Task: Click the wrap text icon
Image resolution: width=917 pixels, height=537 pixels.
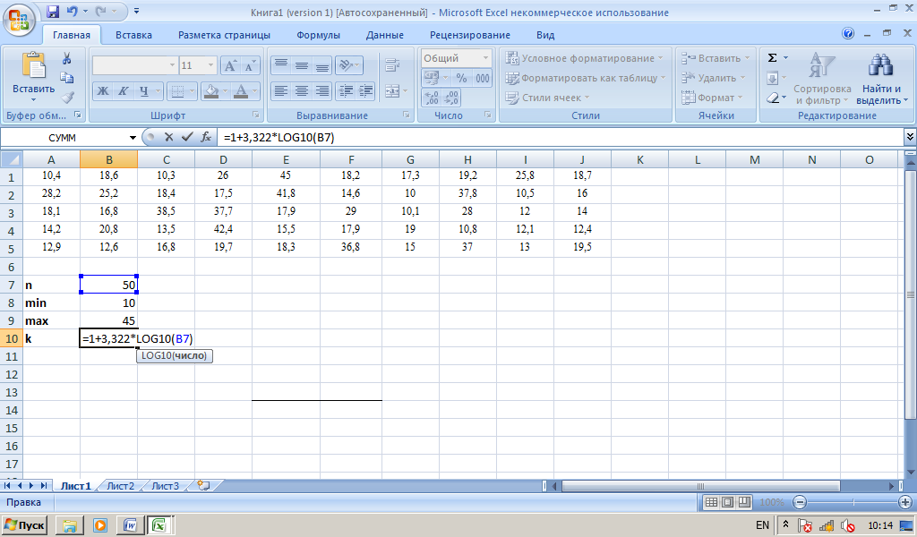Action: click(392, 64)
